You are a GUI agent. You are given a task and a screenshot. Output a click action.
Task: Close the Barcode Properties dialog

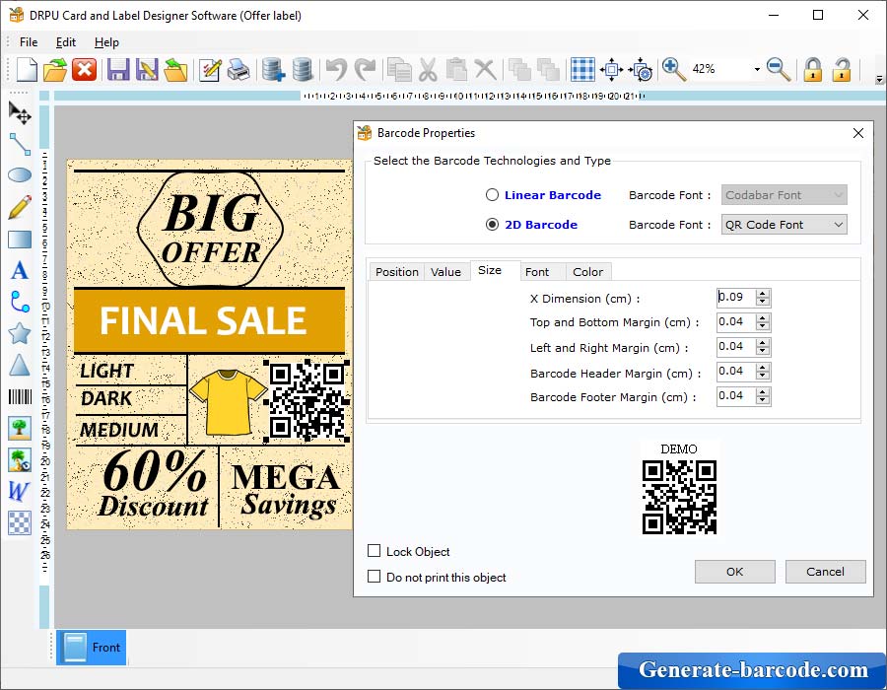(858, 133)
